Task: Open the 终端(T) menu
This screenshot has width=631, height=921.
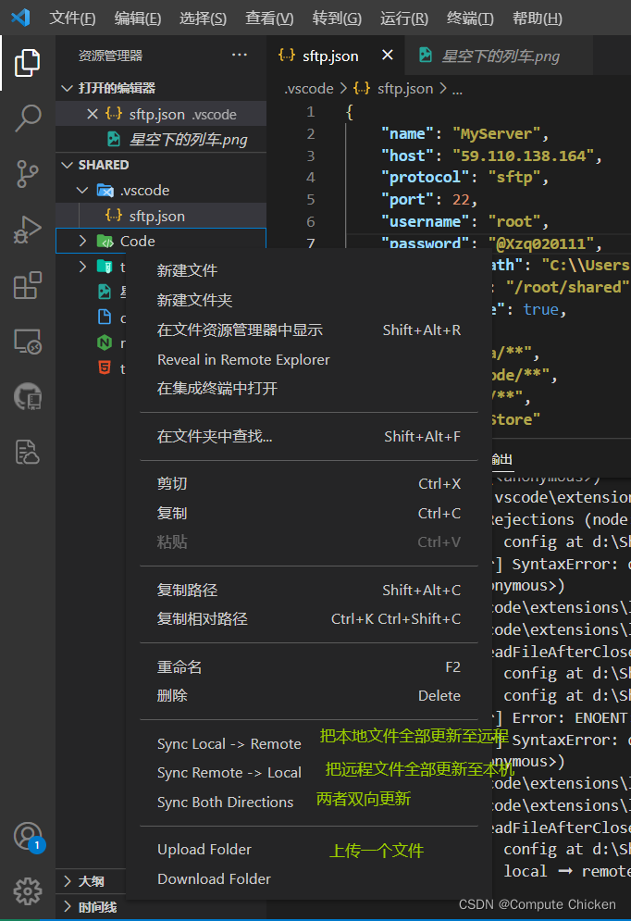Action: (469, 19)
